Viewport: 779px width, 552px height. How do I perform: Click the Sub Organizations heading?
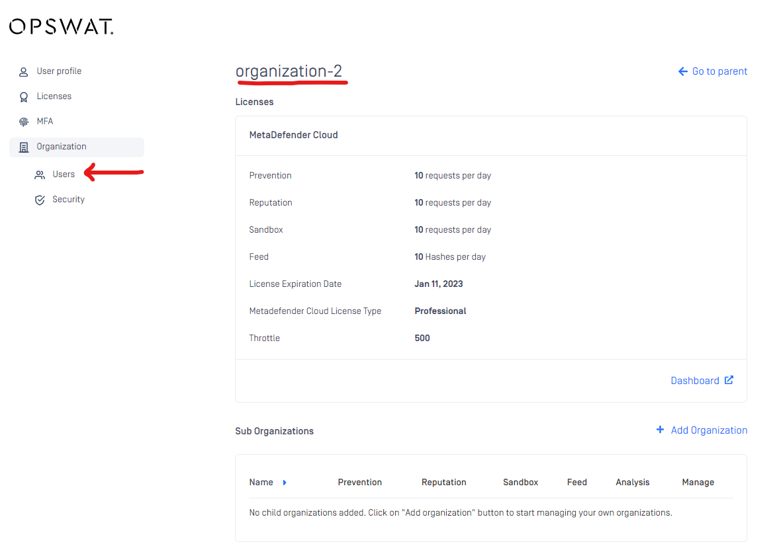tap(274, 431)
